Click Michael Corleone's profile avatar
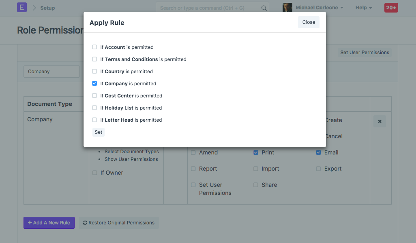The width and height of the screenshot is (416, 243). click(288, 7)
